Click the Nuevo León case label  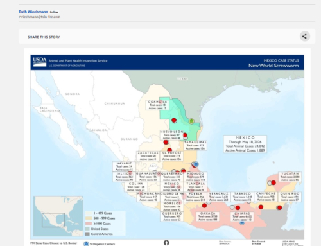click(171, 135)
